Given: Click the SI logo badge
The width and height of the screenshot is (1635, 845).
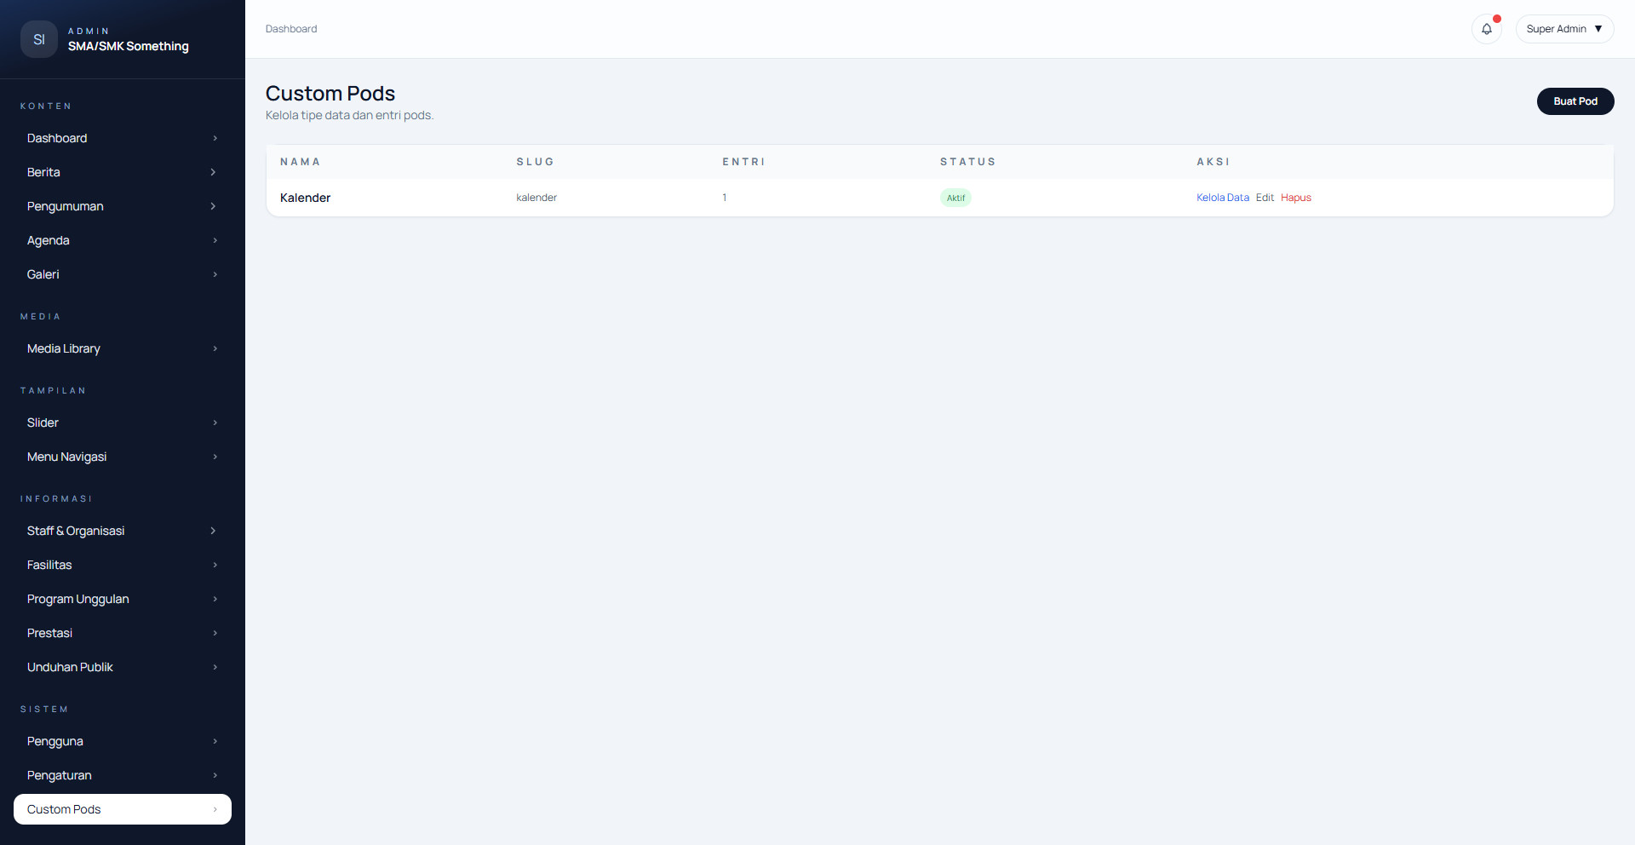Looking at the screenshot, I should 39,39.
